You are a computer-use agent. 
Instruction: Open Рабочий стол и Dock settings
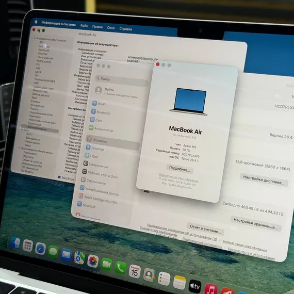(x=100, y=174)
